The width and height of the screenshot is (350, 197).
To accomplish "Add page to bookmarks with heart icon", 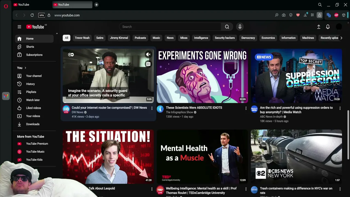I will coord(298,15).
